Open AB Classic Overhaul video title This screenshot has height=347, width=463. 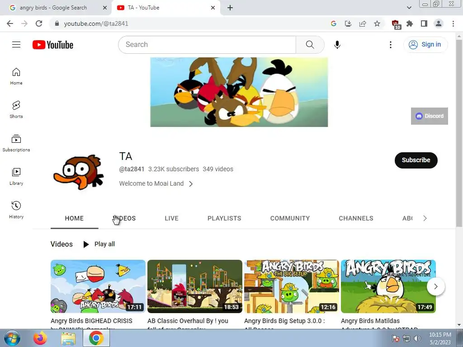click(188, 323)
